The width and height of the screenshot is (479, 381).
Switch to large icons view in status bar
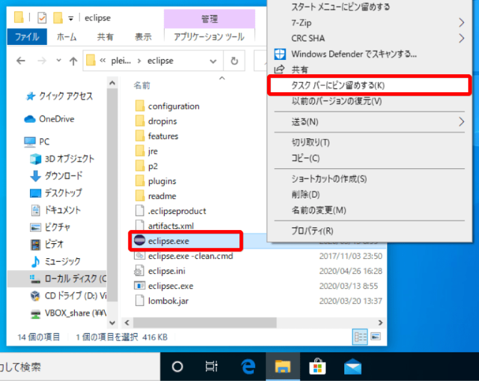click(375, 337)
